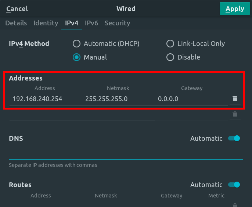The image size is (252, 207).
Task: Click the Routes section heading
Action: coord(20,185)
